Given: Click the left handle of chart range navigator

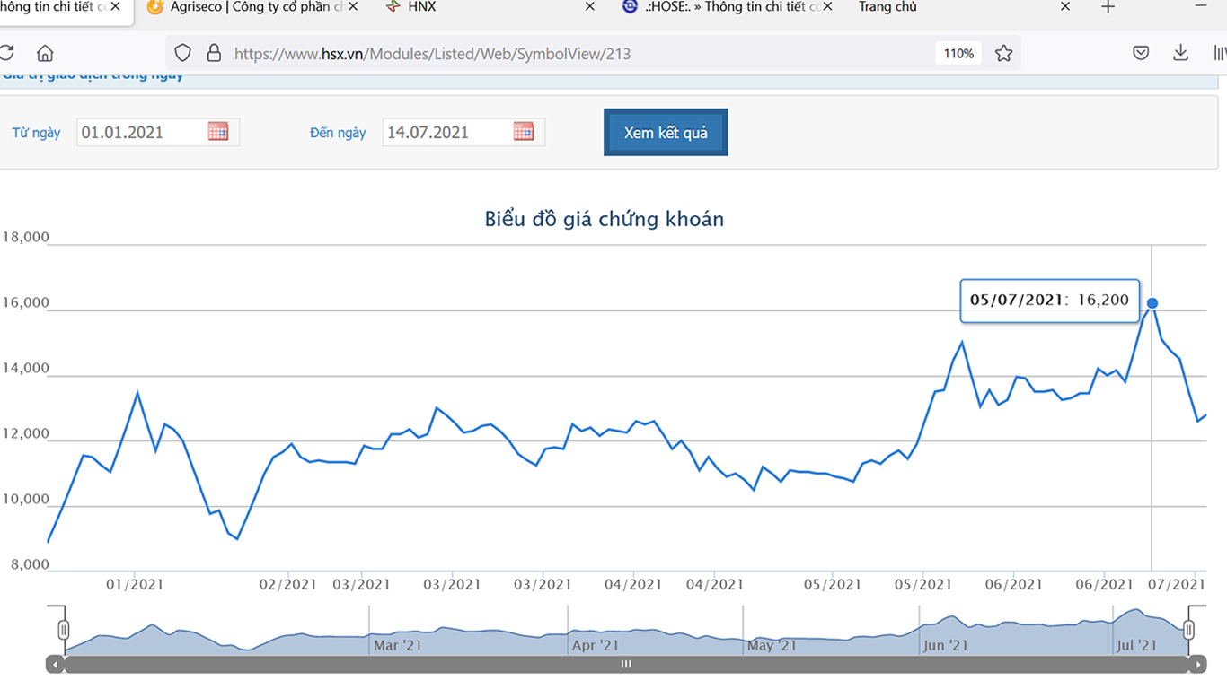Looking at the screenshot, I should [63, 629].
